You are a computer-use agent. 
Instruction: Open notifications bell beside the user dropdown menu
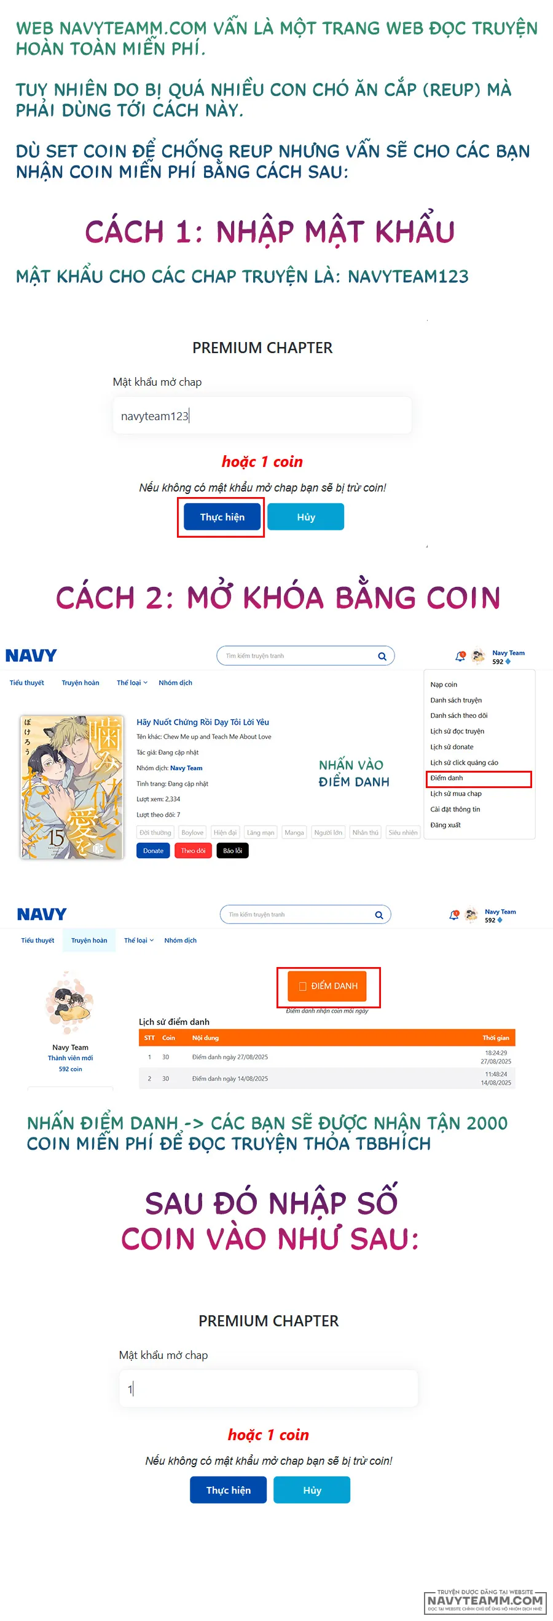tap(460, 656)
